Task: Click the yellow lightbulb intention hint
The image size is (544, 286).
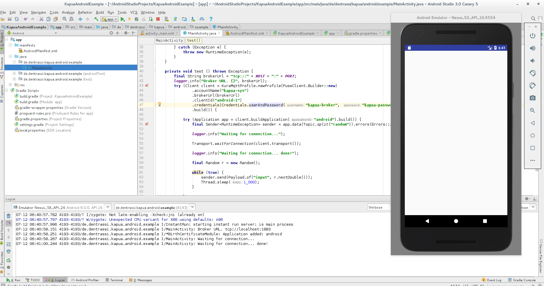Action: tap(160, 105)
